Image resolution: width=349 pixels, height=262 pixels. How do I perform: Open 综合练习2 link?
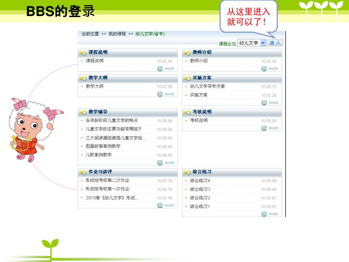[200, 198]
